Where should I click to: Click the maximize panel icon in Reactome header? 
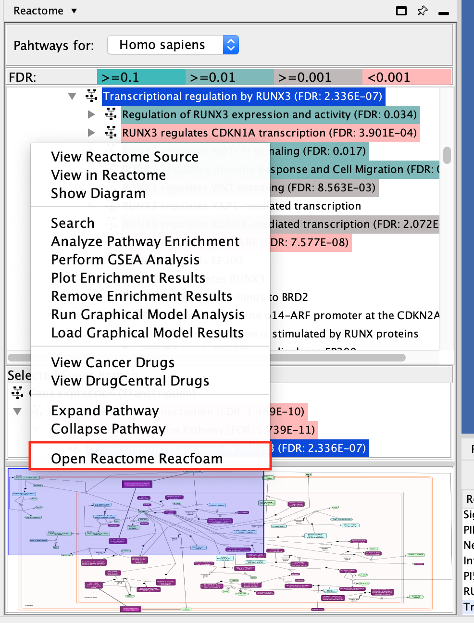click(x=401, y=11)
